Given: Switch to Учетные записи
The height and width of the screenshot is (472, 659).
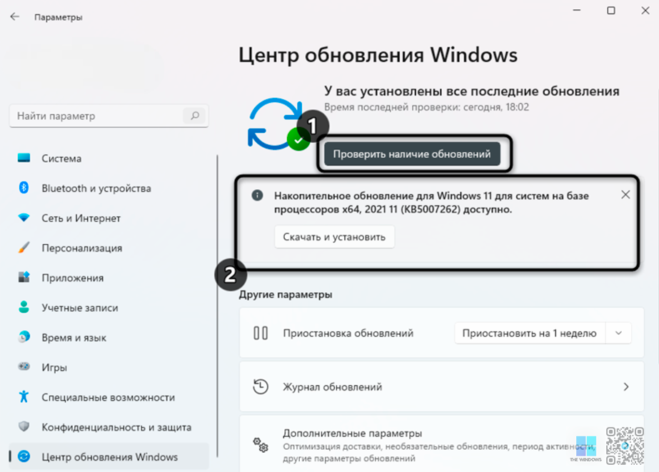Looking at the screenshot, I should tap(109, 308).
